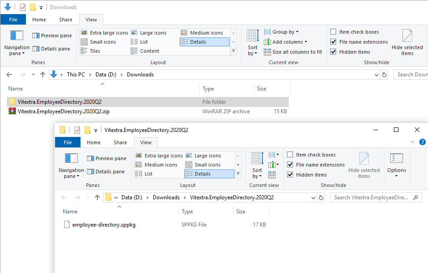Enable Item check boxes in Vitextra folder window
This screenshot has height=273, width=428.
pos(290,155)
